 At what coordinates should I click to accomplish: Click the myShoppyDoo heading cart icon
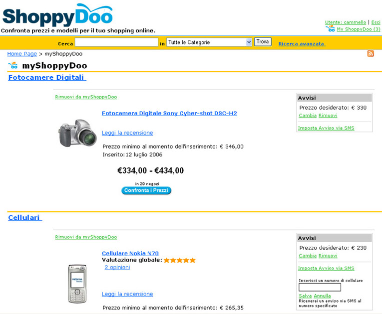(13, 65)
